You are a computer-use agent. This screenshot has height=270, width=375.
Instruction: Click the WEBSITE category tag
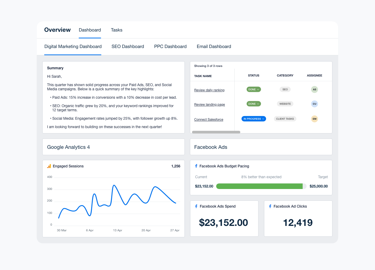tap(285, 104)
